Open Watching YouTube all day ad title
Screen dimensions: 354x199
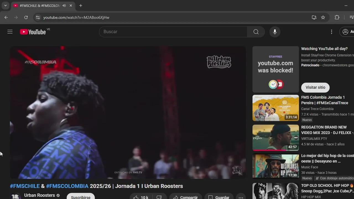tap(324, 49)
